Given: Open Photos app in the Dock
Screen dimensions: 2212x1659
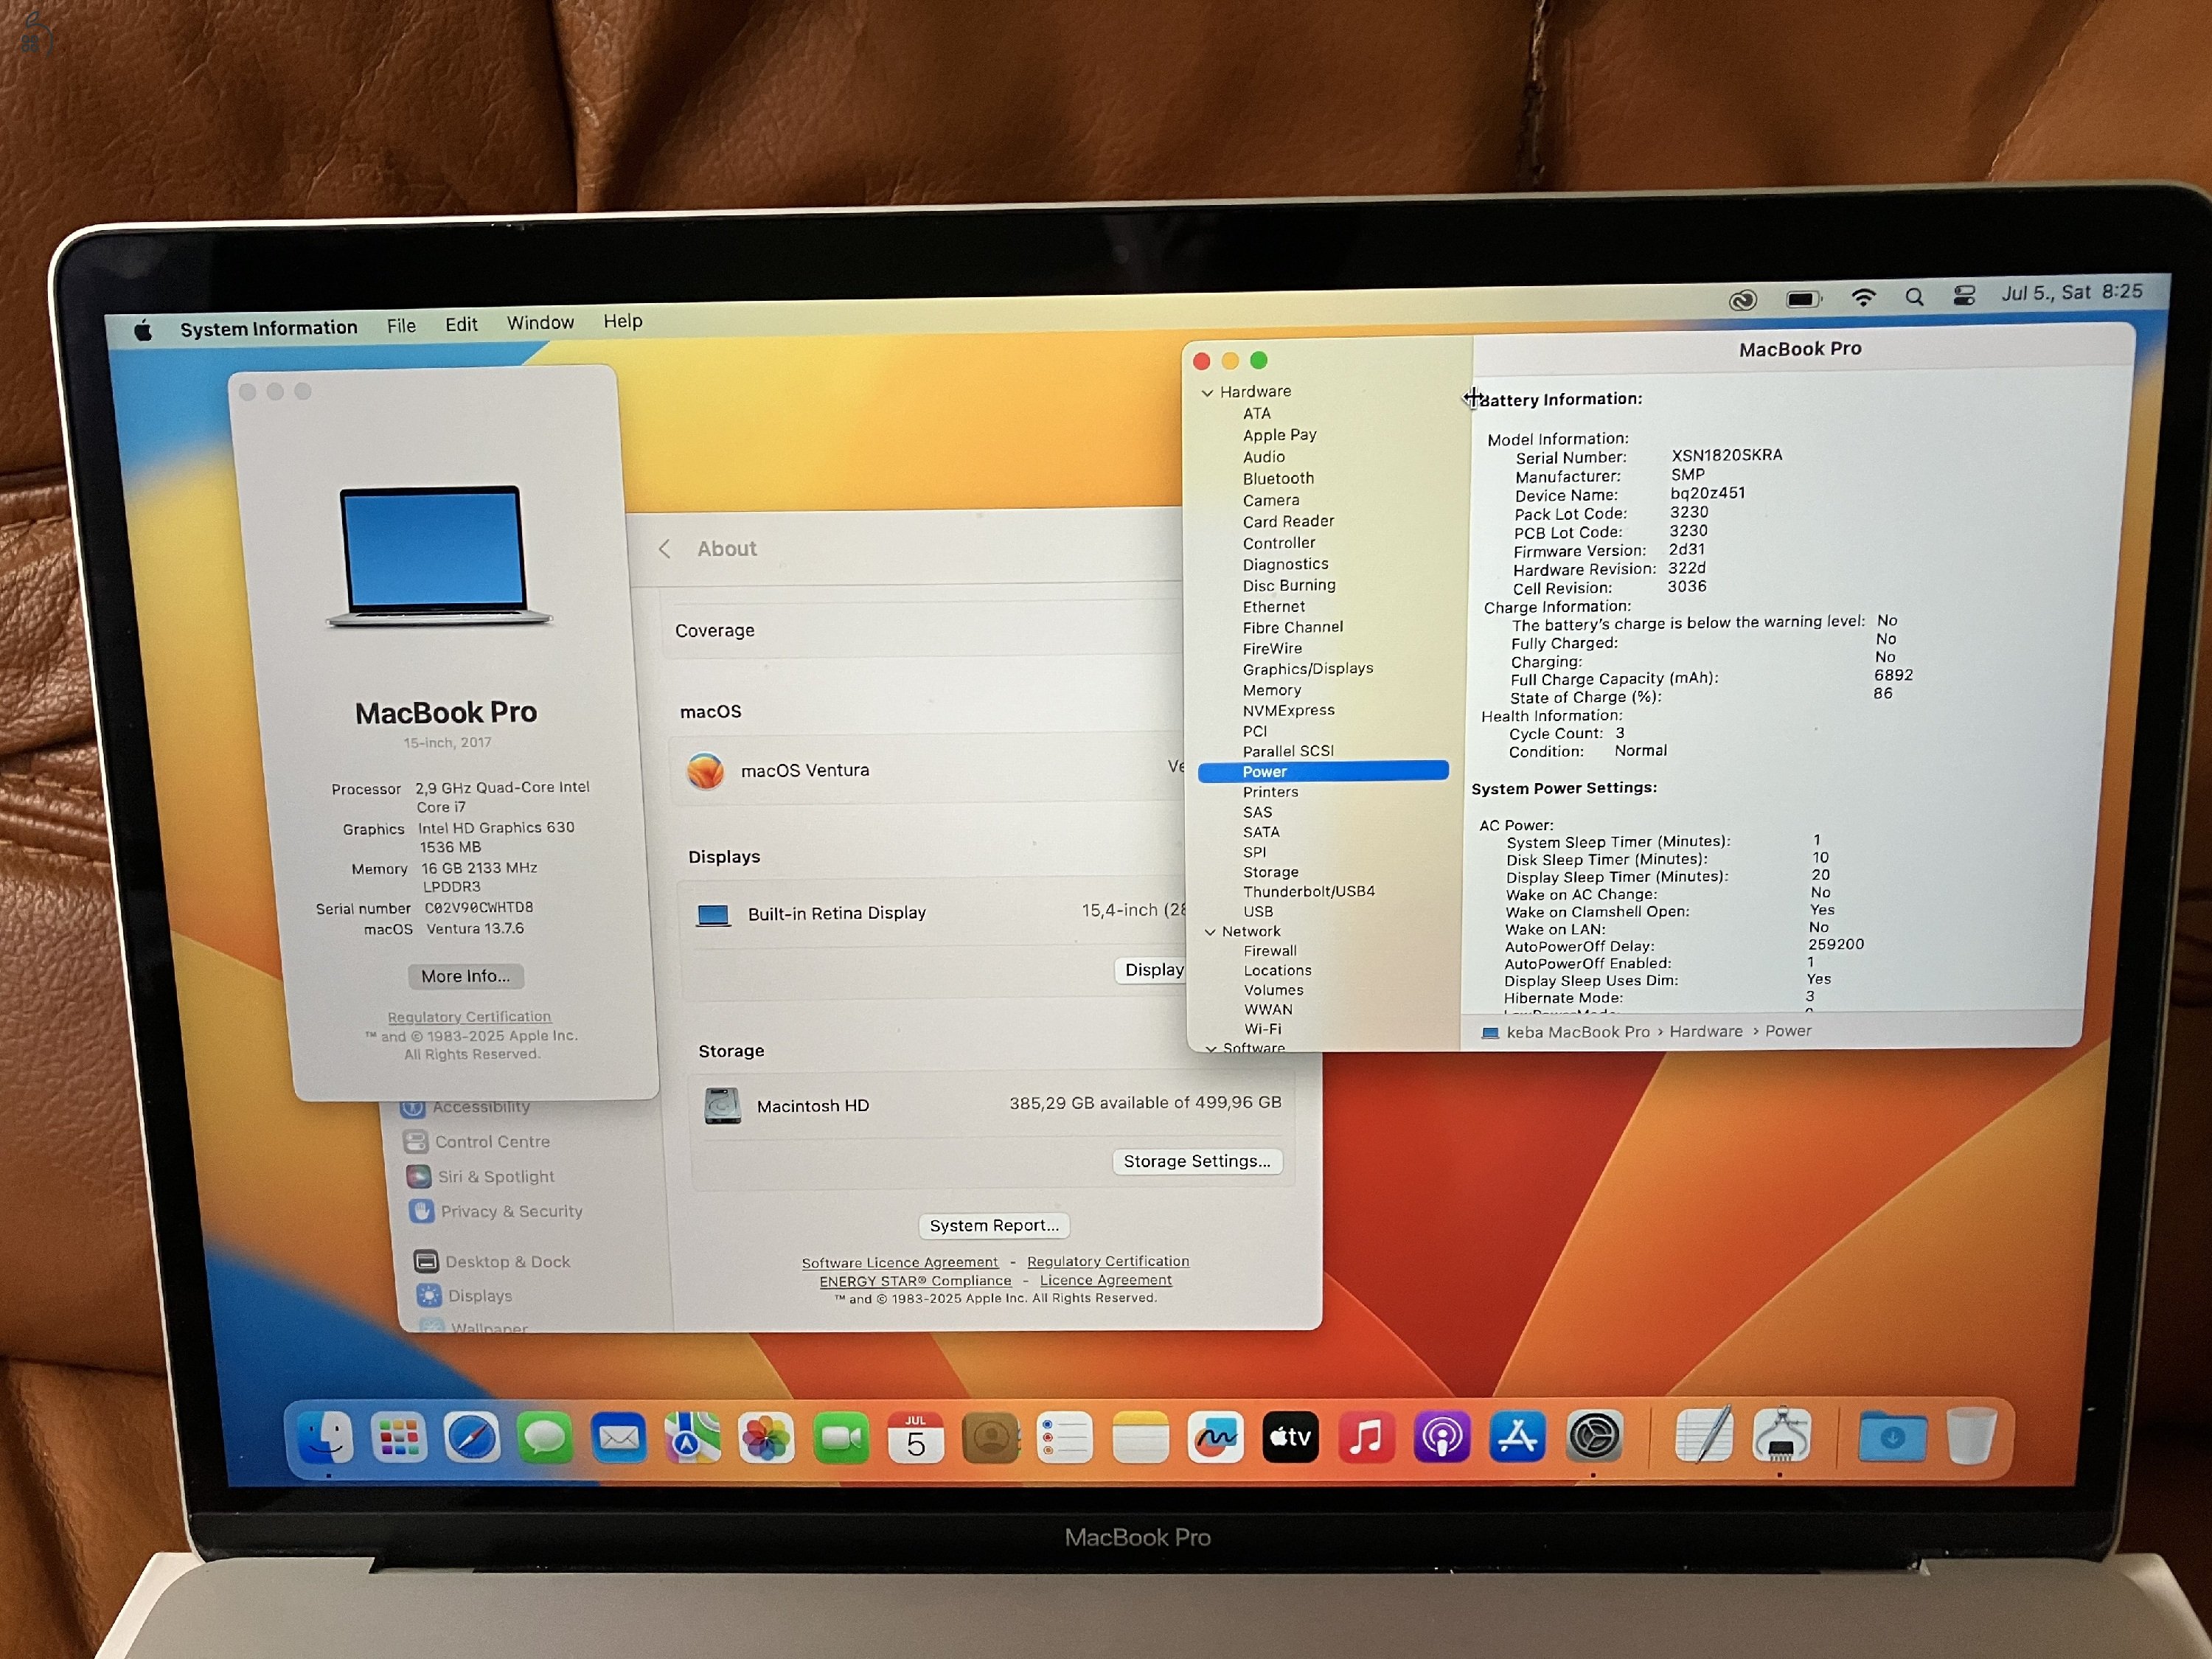Looking at the screenshot, I should pyautogui.click(x=767, y=1439).
